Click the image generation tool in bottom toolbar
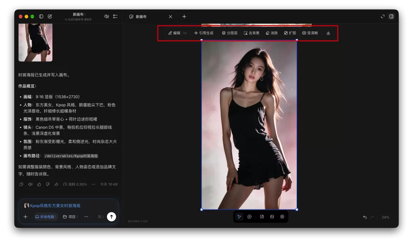The height and width of the screenshot is (247, 413). (x=272, y=217)
